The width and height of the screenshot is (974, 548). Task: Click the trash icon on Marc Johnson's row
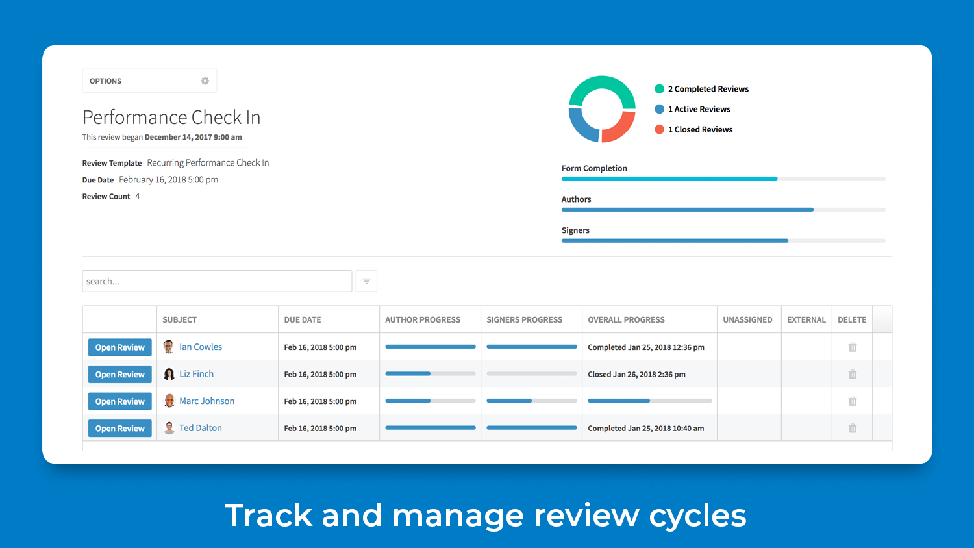[x=852, y=401]
